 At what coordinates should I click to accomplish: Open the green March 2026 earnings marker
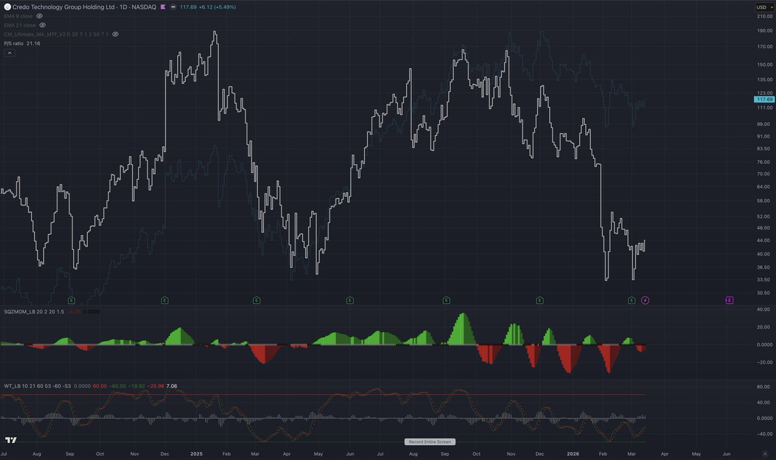632,300
